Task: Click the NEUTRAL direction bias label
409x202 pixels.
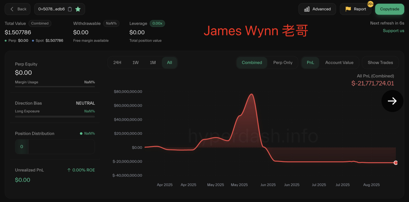Action: point(86,103)
